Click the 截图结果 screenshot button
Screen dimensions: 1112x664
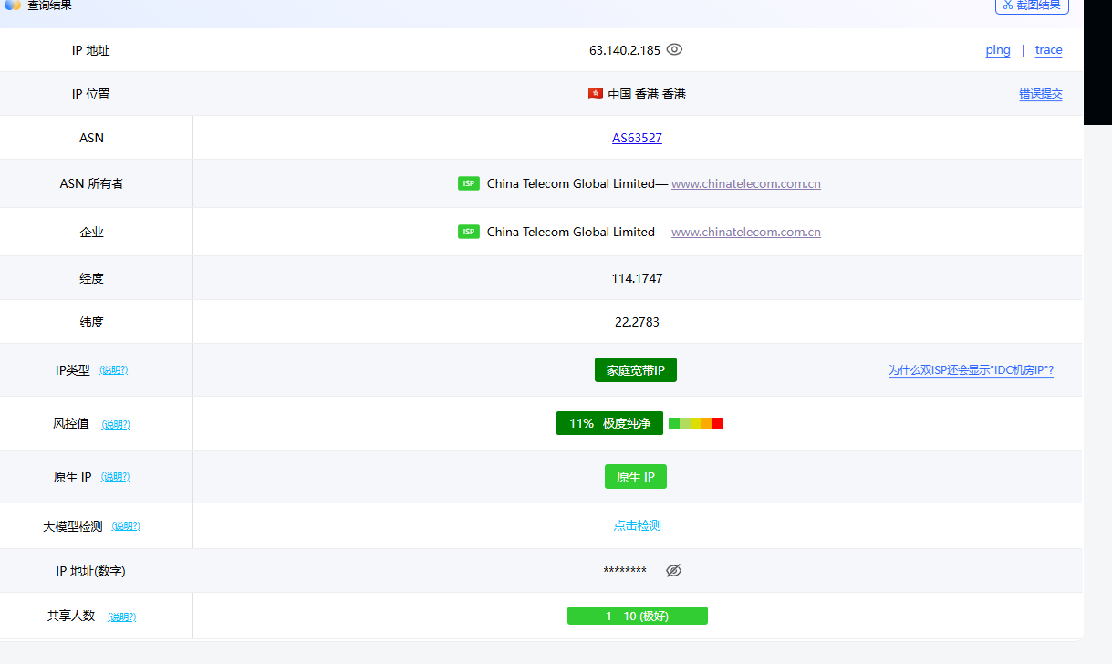[1031, 5]
